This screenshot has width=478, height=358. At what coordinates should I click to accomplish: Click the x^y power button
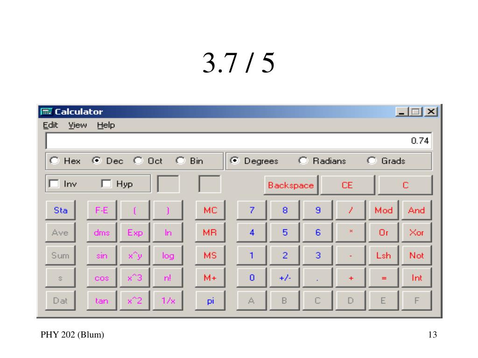pyautogui.click(x=135, y=255)
